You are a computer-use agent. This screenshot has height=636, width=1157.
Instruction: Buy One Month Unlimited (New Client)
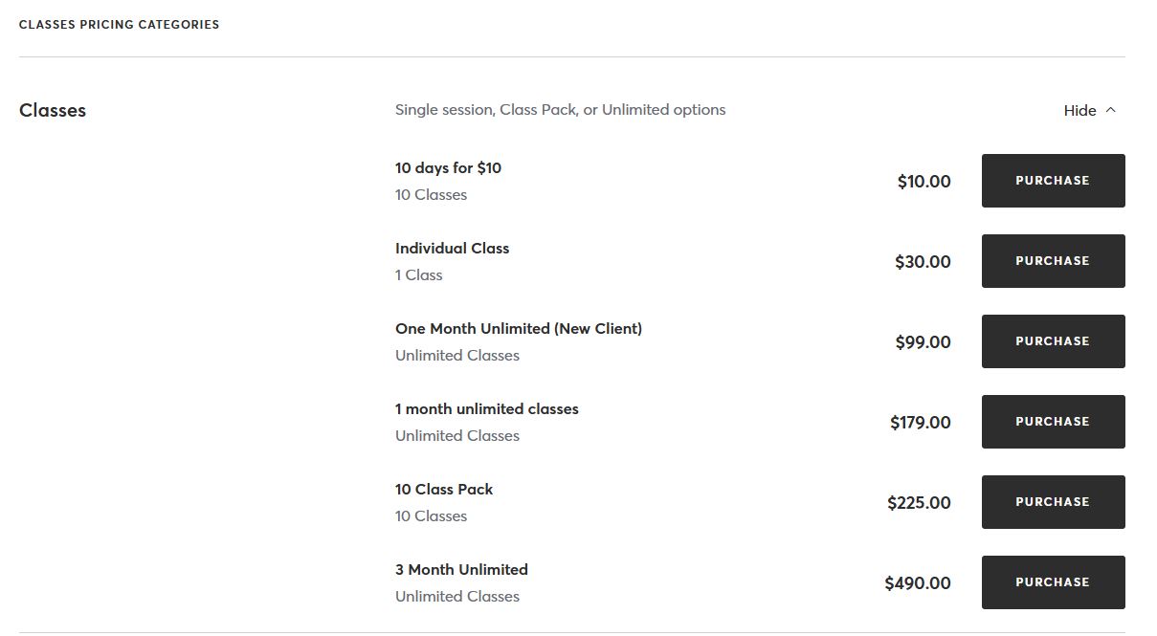tap(1053, 341)
